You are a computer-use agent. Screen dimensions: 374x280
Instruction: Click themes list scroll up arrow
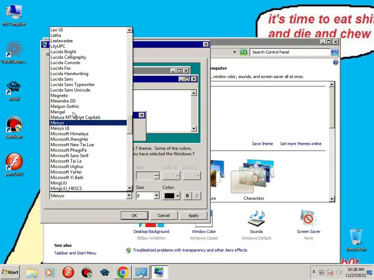click(332, 84)
